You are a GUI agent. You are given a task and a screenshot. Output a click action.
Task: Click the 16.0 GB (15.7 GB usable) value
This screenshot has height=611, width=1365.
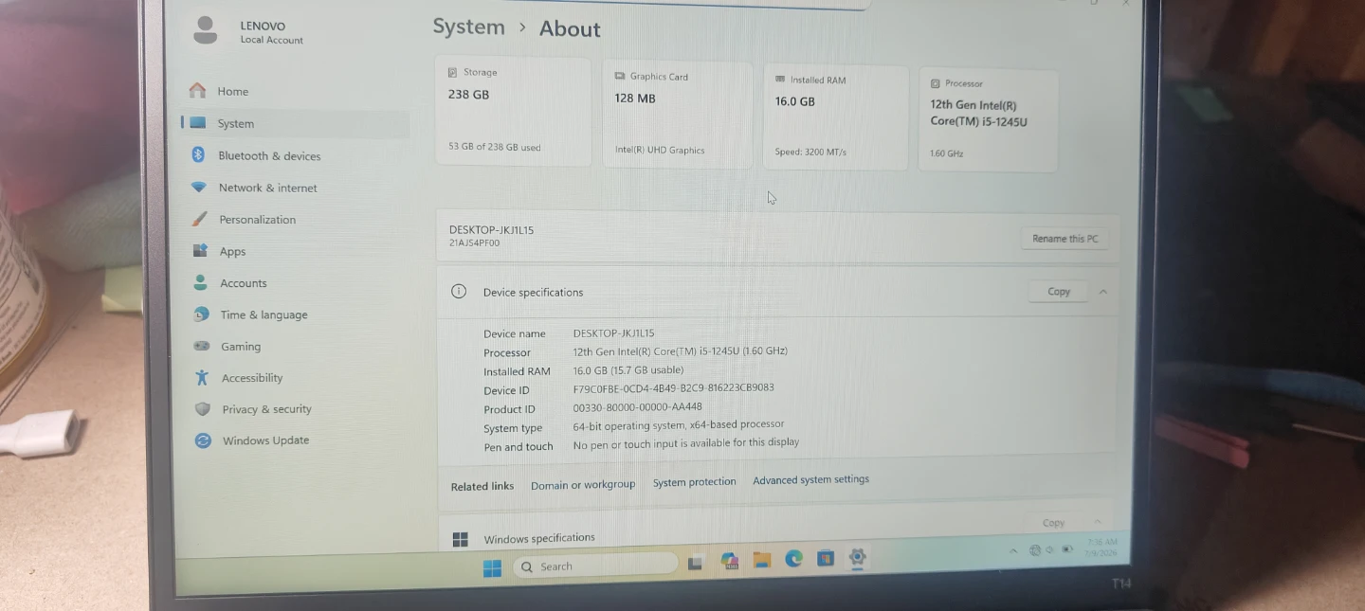(628, 370)
